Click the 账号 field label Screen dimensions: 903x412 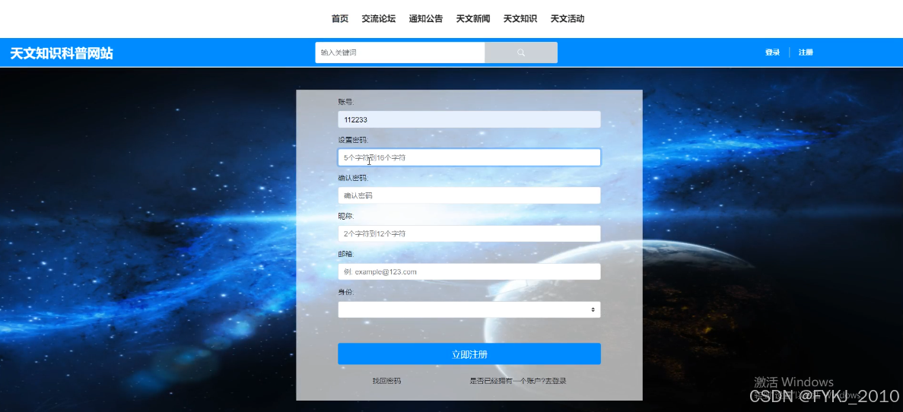click(345, 102)
